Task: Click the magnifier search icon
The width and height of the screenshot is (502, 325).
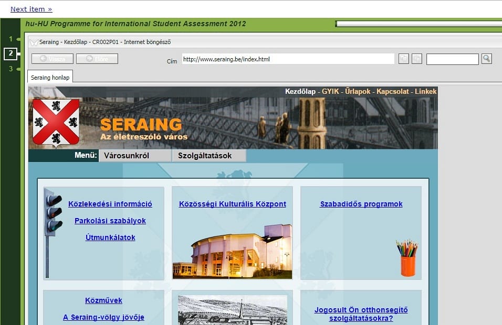Action: coord(487,59)
